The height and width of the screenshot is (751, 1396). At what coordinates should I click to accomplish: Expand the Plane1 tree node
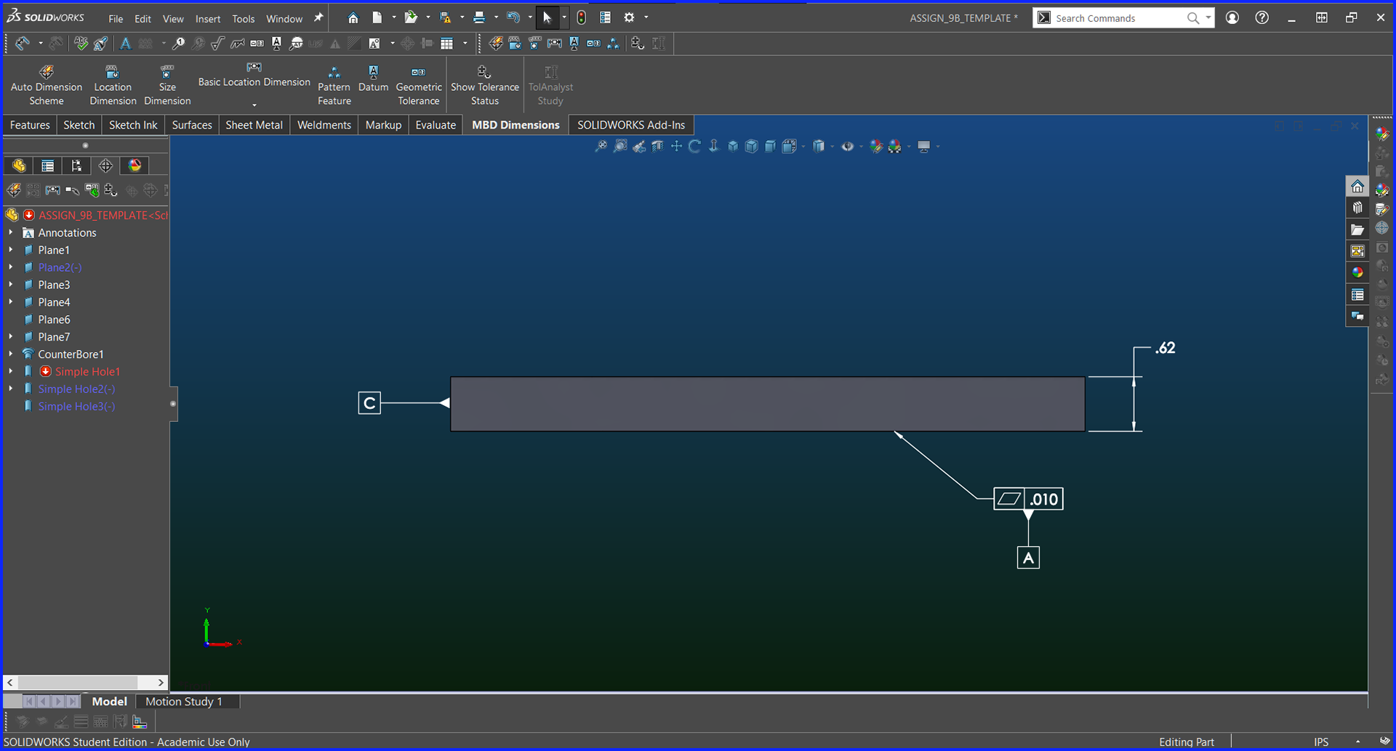click(x=11, y=250)
